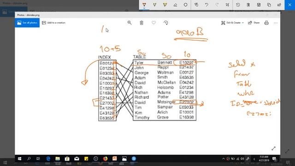Image resolution: width=295 pixels, height=166 pixels.
Task: Clear all ink with the trash icon in sketch toolbar
Action: [x=248, y=5]
